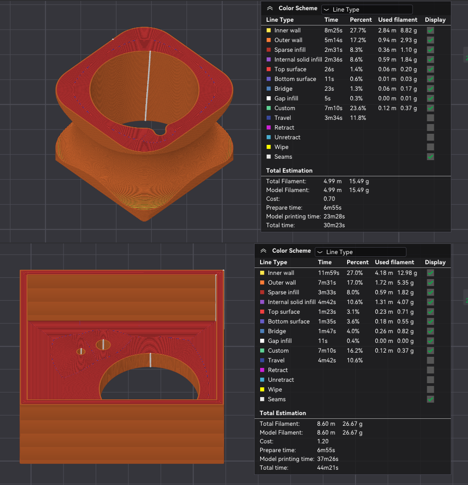Screen dimensions: 468x485
Task: Toggle Sparse infill checkbox in 3m33s row
Action: [430, 292]
